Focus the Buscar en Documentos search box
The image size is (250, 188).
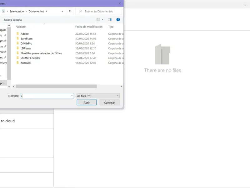pyautogui.click(x=99, y=11)
